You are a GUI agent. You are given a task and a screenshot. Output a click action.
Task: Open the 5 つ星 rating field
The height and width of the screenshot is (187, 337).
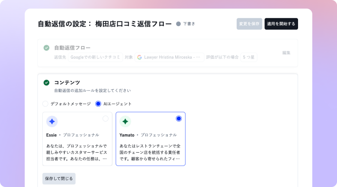[x=249, y=57]
